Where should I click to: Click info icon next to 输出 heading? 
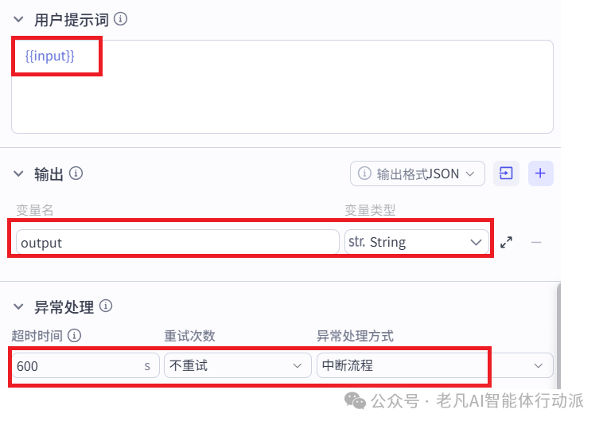(76, 174)
